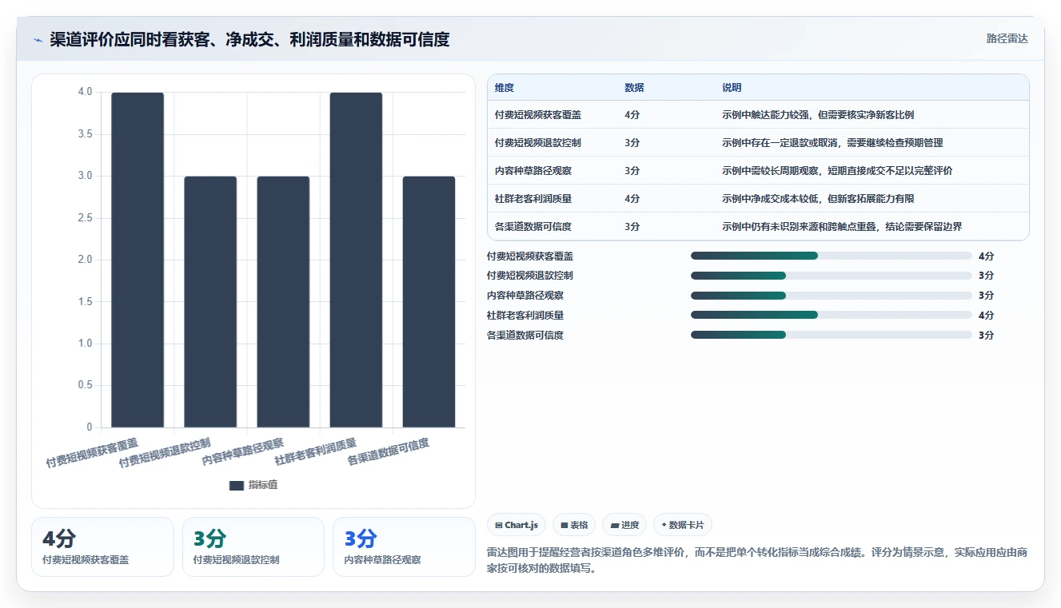Screen dimensions: 1061x608
Task: Click the 各渠道数据可信度 progress bar
Action: (832, 336)
